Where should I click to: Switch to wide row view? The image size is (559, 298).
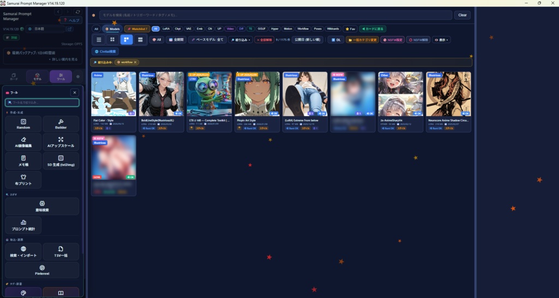(140, 39)
